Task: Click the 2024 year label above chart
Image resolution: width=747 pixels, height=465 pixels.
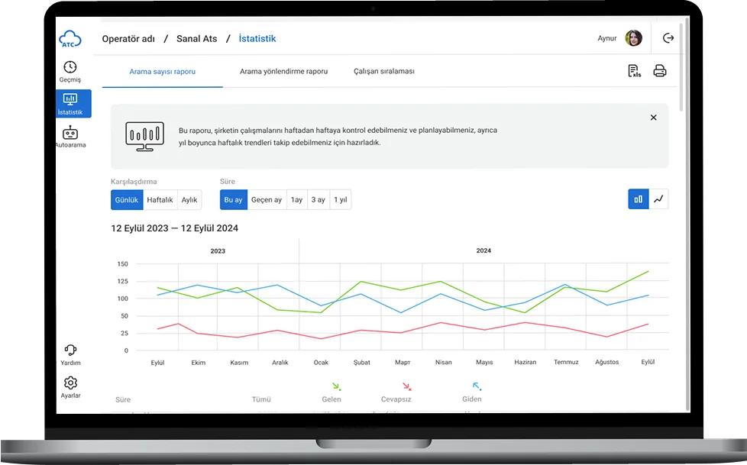Action: pos(483,250)
